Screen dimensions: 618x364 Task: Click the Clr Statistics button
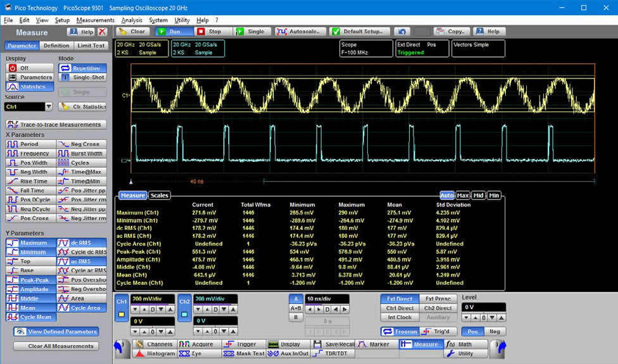tap(83, 107)
